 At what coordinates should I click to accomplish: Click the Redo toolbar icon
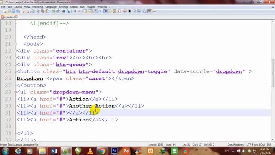58,12
